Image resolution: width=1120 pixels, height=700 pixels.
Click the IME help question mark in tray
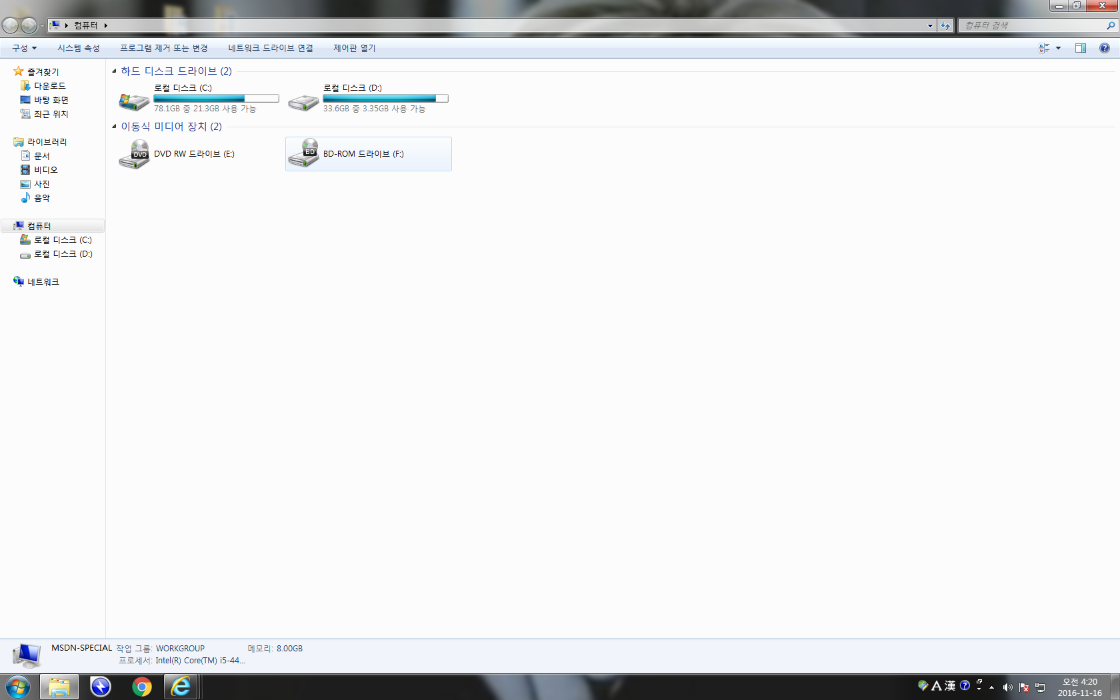[965, 685]
